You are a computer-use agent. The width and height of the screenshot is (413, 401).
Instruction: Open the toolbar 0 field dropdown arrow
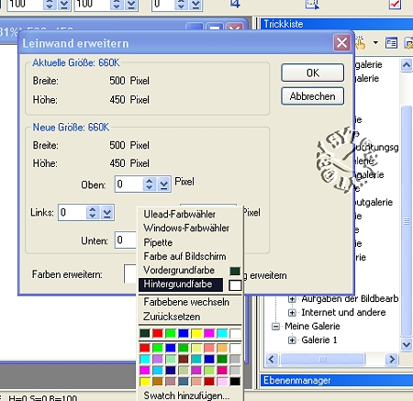pyautogui.click(x=195, y=4)
